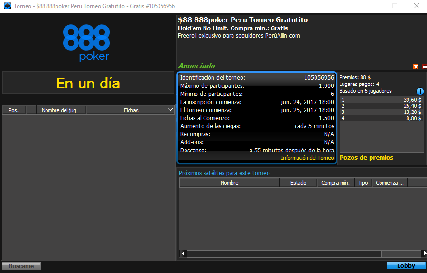Sort satellites by Tipo column

coord(363,183)
